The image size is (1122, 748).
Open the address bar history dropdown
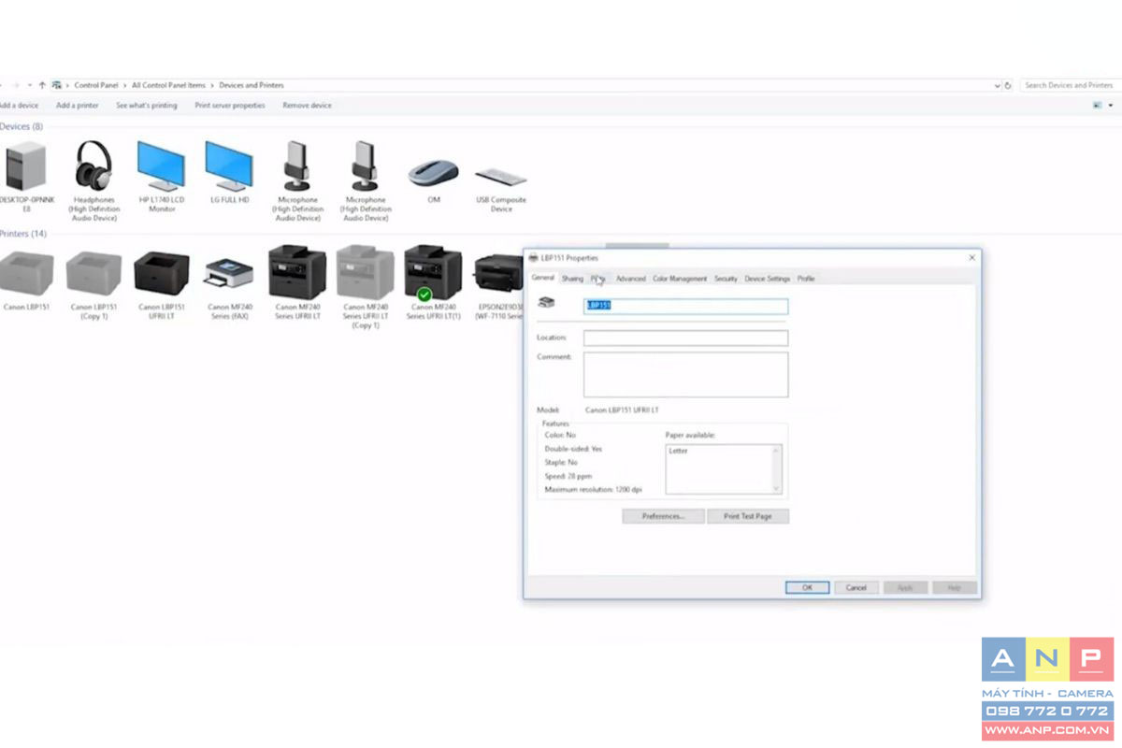pyautogui.click(x=998, y=85)
